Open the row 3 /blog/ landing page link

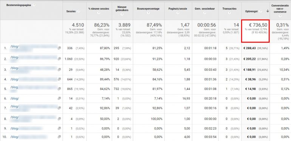coord(14,68)
